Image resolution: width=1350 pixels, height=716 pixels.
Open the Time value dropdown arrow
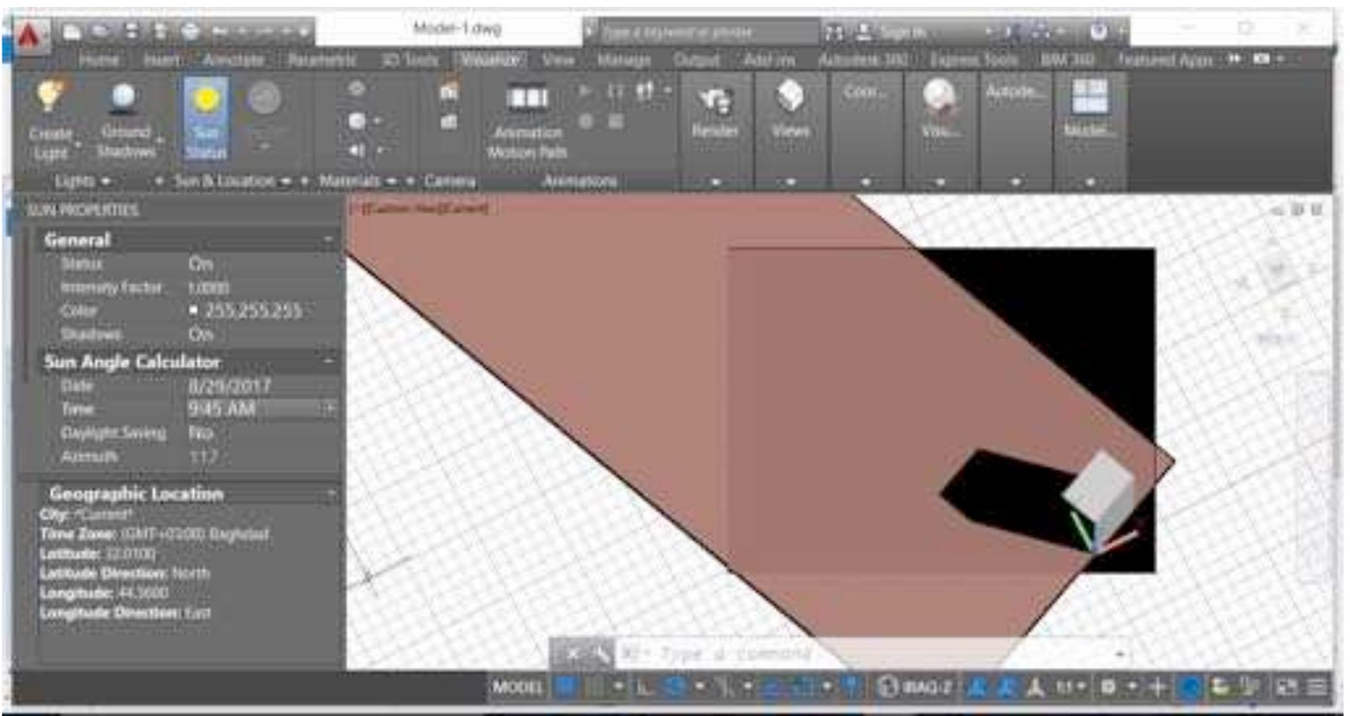point(330,409)
